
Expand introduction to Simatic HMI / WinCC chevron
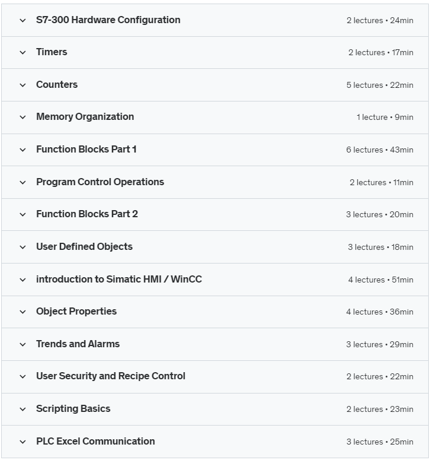[23, 280]
